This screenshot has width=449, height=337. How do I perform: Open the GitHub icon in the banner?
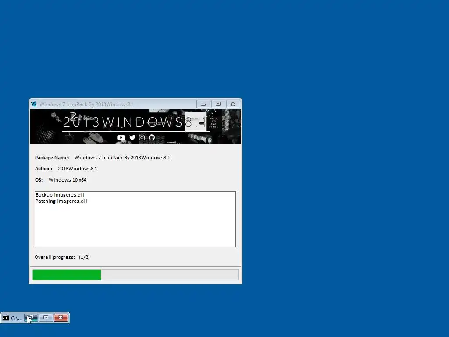(x=152, y=137)
